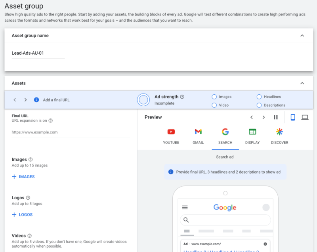Select the Images ad strength radio indicator
This screenshot has height=252, width=317.
coord(214,97)
